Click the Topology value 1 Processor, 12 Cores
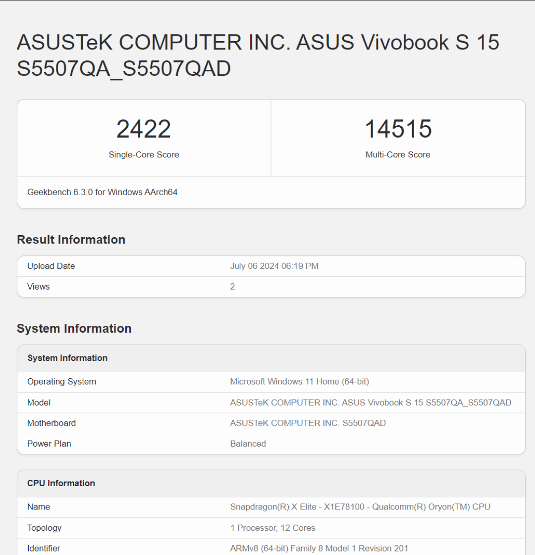This screenshot has width=535, height=555. point(272,528)
